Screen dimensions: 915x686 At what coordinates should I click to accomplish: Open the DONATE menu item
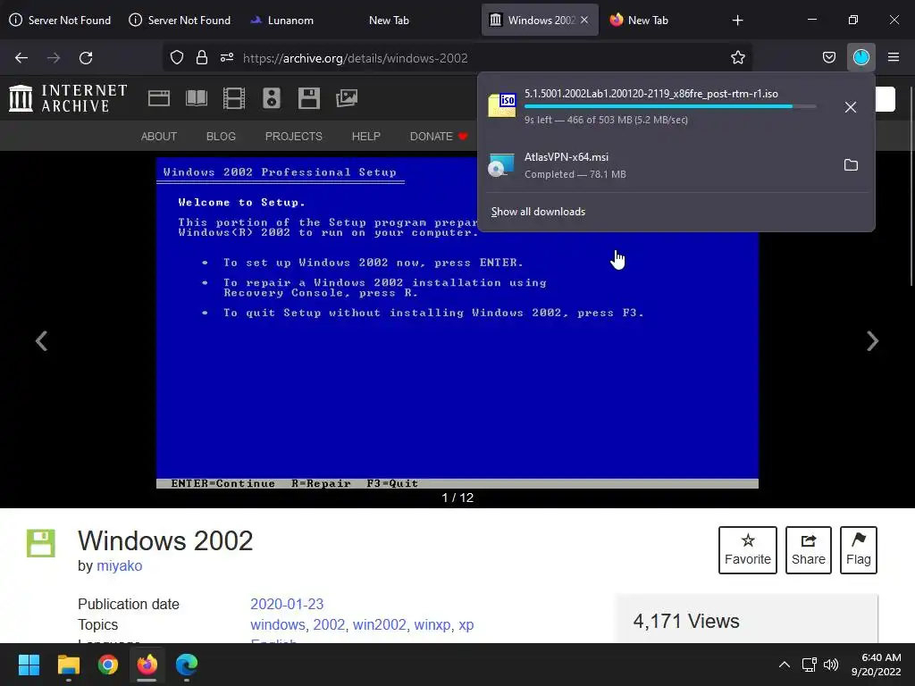[x=438, y=136]
